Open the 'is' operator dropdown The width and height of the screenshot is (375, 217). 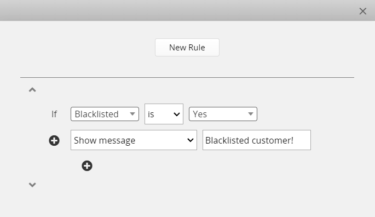point(164,114)
